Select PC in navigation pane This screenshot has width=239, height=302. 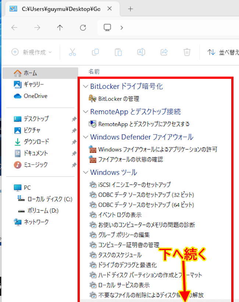pos(22,187)
